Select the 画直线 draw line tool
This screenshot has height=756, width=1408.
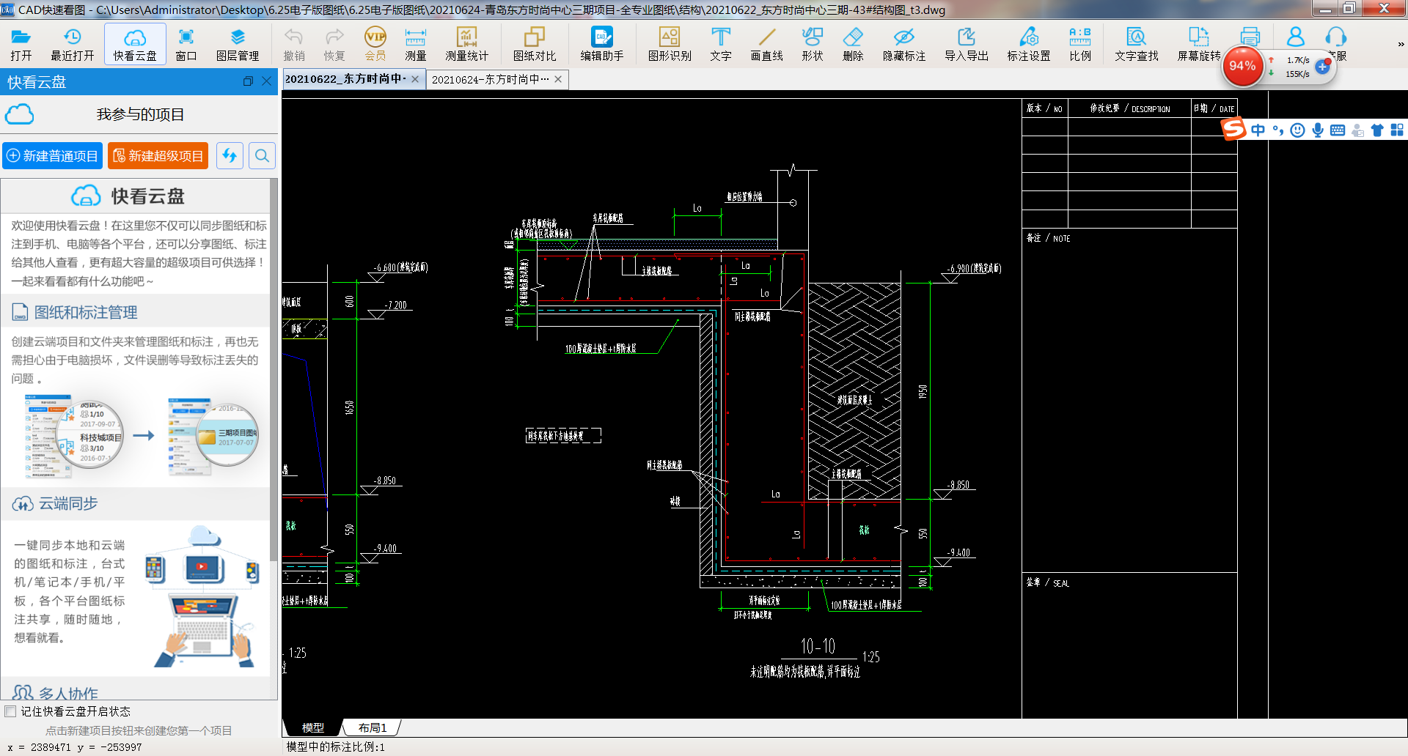point(767,44)
